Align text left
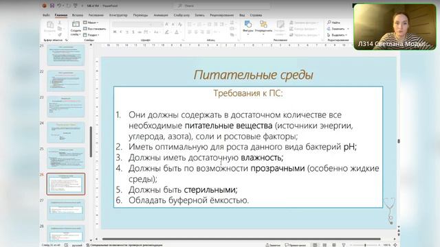This screenshot has height=247, width=440. pos(190,32)
